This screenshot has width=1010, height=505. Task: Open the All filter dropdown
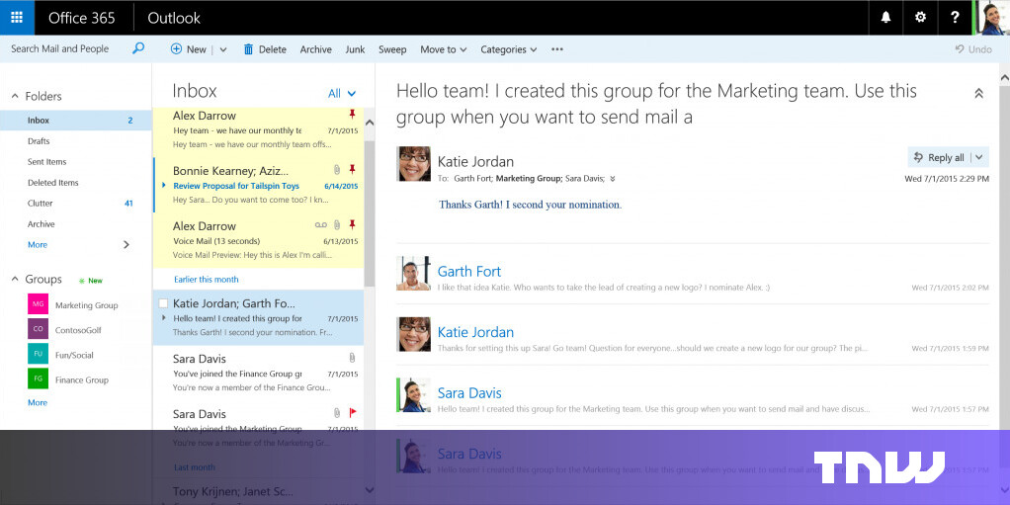(x=341, y=94)
